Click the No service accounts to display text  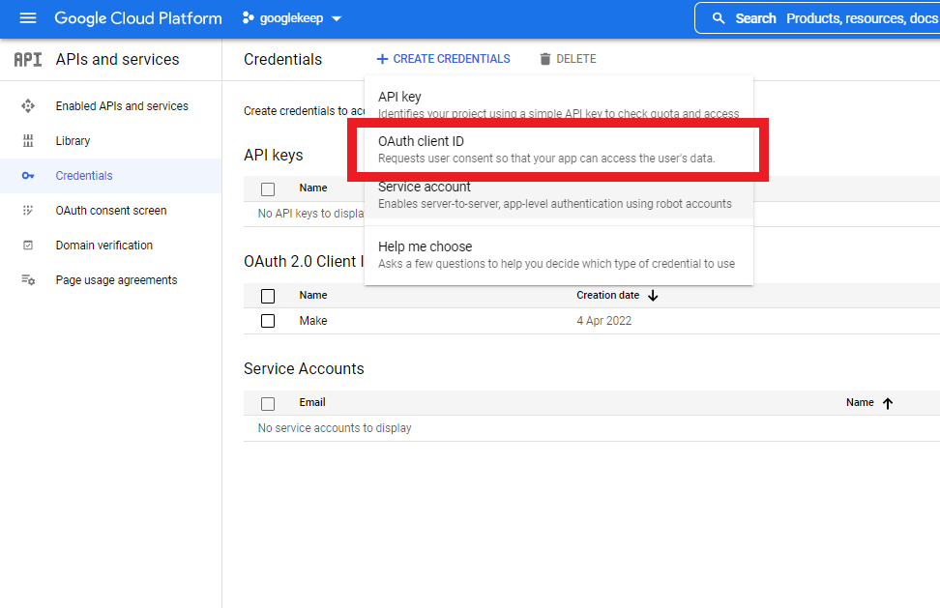335,427
